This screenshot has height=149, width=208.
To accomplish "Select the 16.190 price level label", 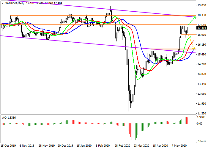I will point(202,45).
